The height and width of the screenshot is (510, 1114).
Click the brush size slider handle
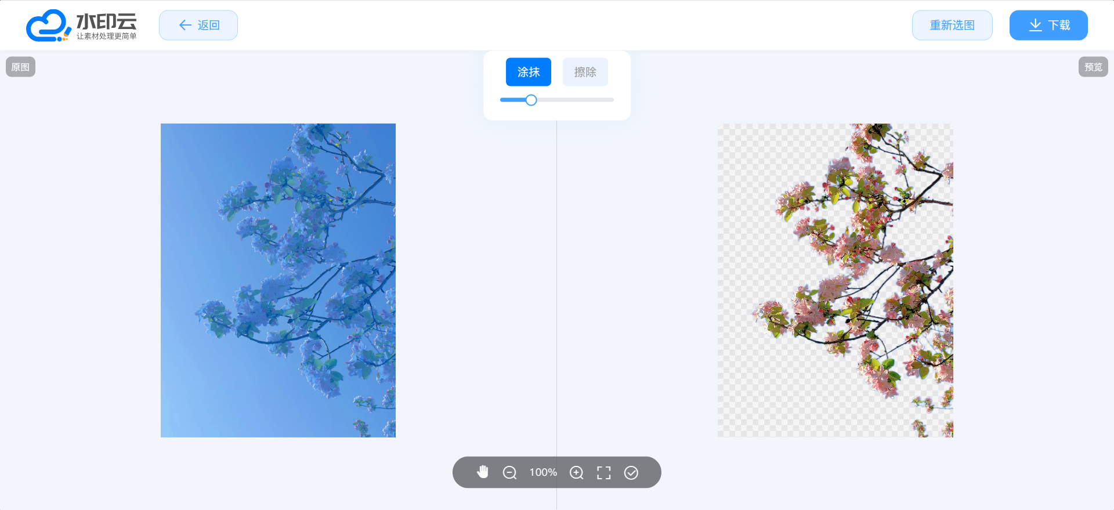click(x=531, y=100)
